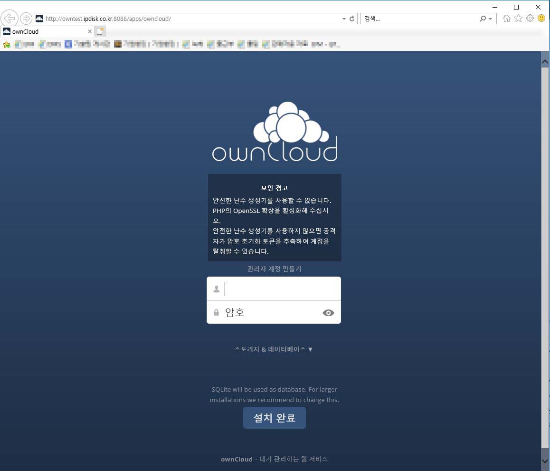Open a new tab
The width and height of the screenshot is (550, 471).
tap(100, 31)
